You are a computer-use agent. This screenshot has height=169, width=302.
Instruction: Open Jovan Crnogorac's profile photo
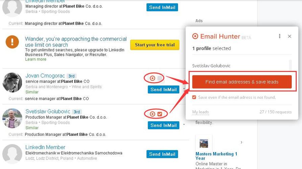(12, 82)
